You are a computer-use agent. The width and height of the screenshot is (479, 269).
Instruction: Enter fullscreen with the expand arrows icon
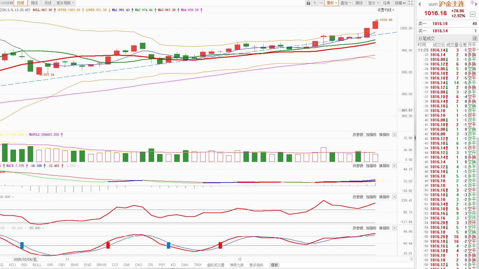[410, 3]
